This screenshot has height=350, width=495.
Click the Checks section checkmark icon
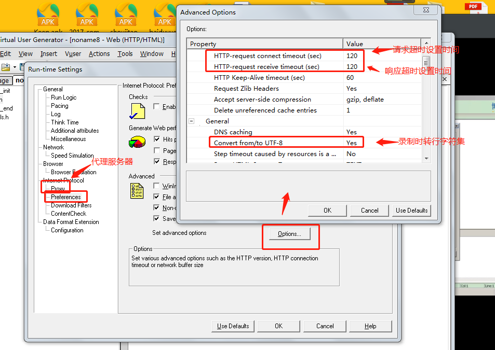(x=137, y=111)
